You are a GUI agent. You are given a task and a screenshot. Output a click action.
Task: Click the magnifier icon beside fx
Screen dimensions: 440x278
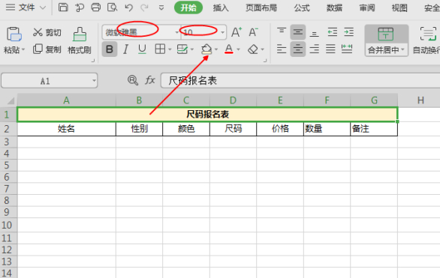pyautogui.click(x=132, y=80)
